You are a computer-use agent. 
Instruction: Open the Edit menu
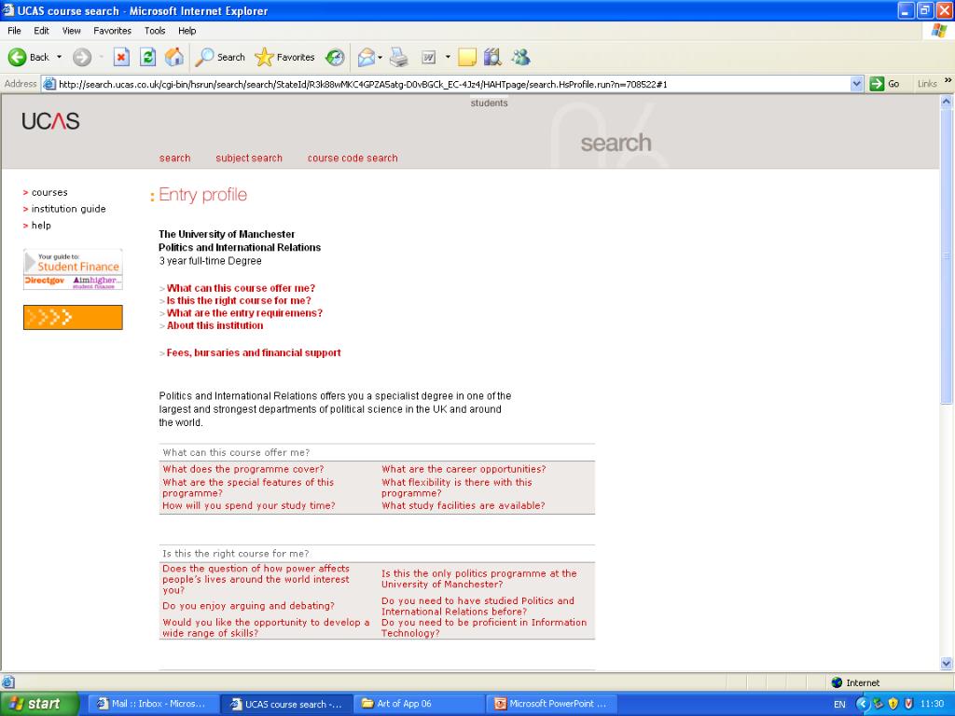[x=41, y=31]
